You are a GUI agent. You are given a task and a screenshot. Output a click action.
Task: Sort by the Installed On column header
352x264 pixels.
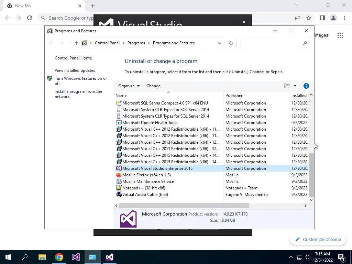point(299,96)
